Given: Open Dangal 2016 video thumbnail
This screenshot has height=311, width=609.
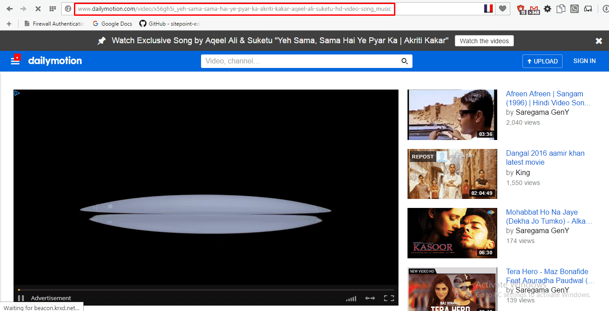Looking at the screenshot, I should click(x=452, y=174).
